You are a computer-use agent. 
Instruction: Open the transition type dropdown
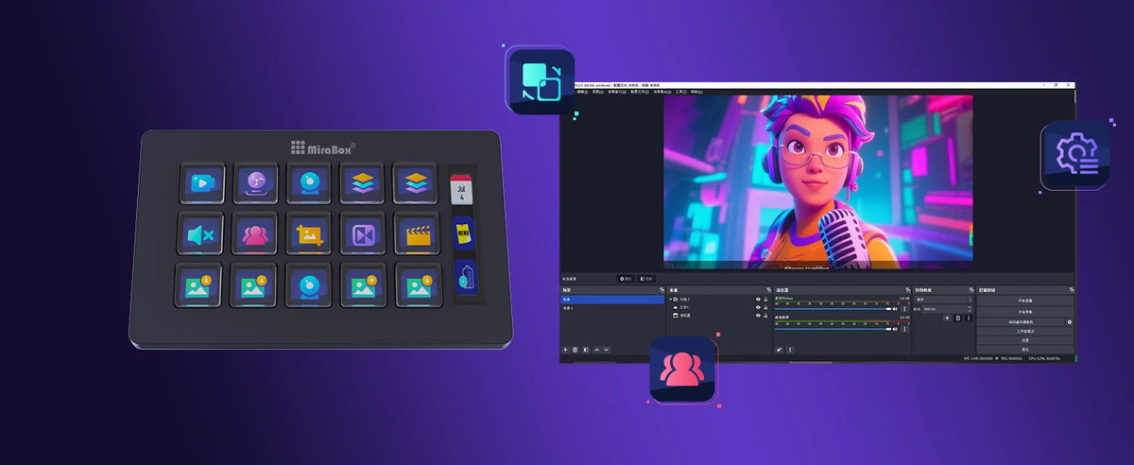943,300
